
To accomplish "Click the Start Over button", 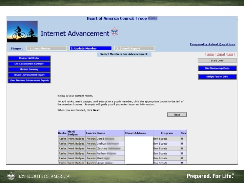I will coord(217,61).
